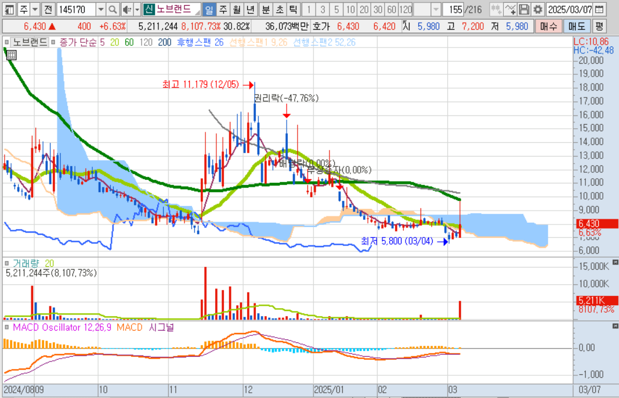
Task: Switch to 초 second chart
Action: pyautogui.click(x=280, y=9)
